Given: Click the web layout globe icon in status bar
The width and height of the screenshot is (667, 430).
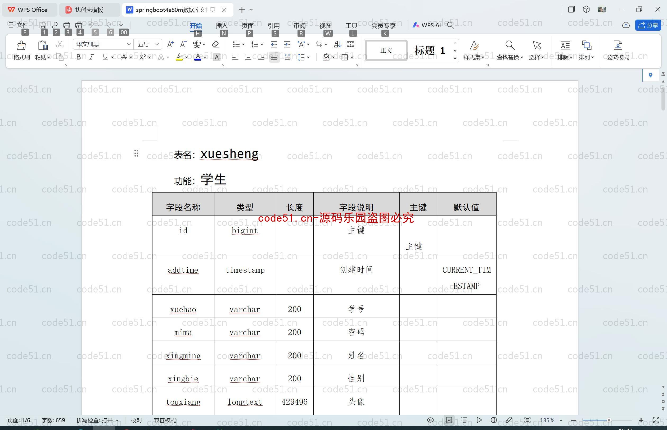Looking at the screenshot, I should (x=494, y=420).
